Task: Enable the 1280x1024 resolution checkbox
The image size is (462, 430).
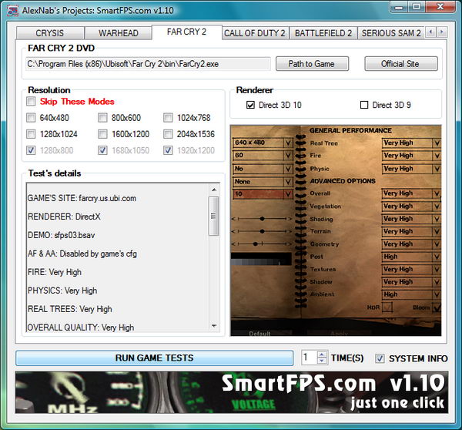Action: point(31,134)
